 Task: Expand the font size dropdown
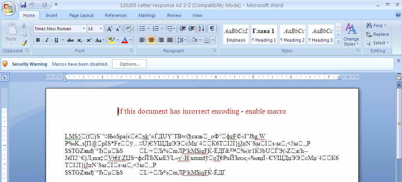(101, 29)
